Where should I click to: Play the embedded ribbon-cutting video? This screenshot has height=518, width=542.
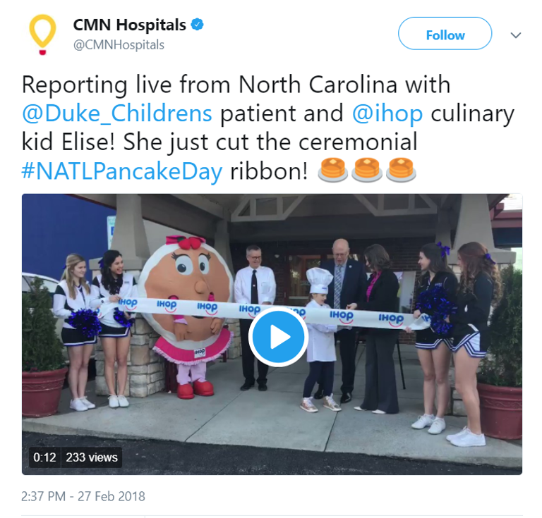tap(278, 336)
